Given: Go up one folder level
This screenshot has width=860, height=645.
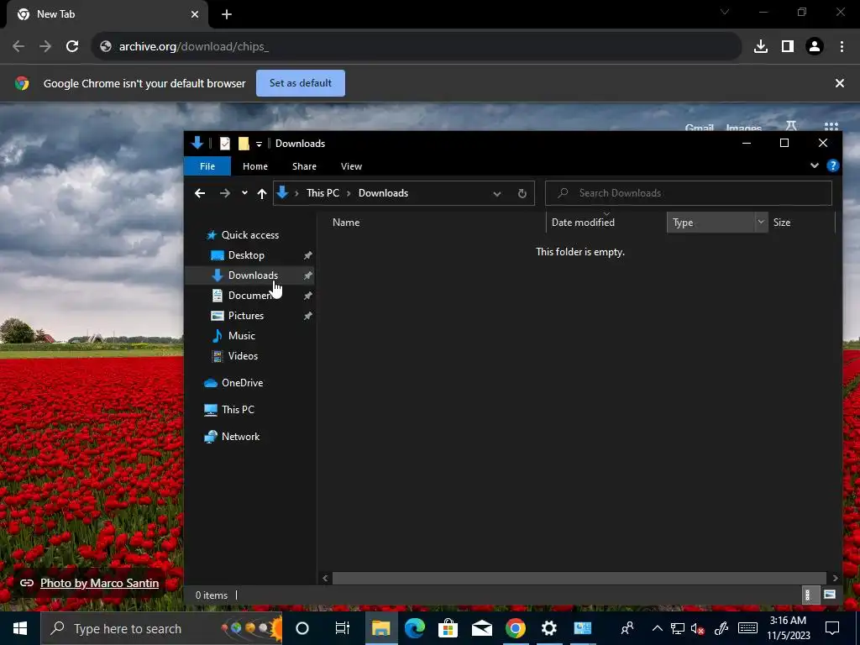Looking at the screenshot, I should pos(262,193).
